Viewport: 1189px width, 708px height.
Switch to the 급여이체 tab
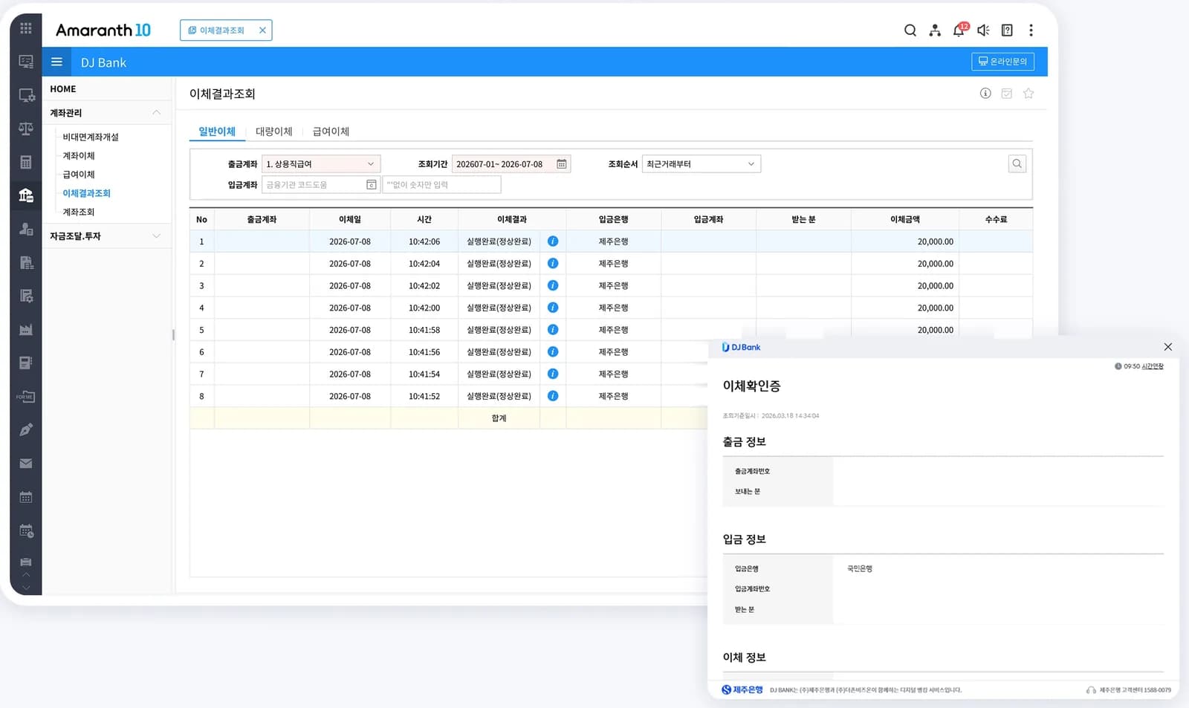[331, 131]
